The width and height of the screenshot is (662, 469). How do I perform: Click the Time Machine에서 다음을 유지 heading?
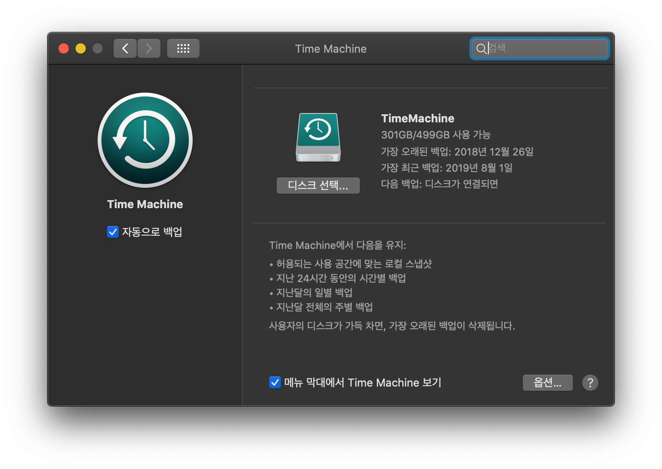coord(338,246)
